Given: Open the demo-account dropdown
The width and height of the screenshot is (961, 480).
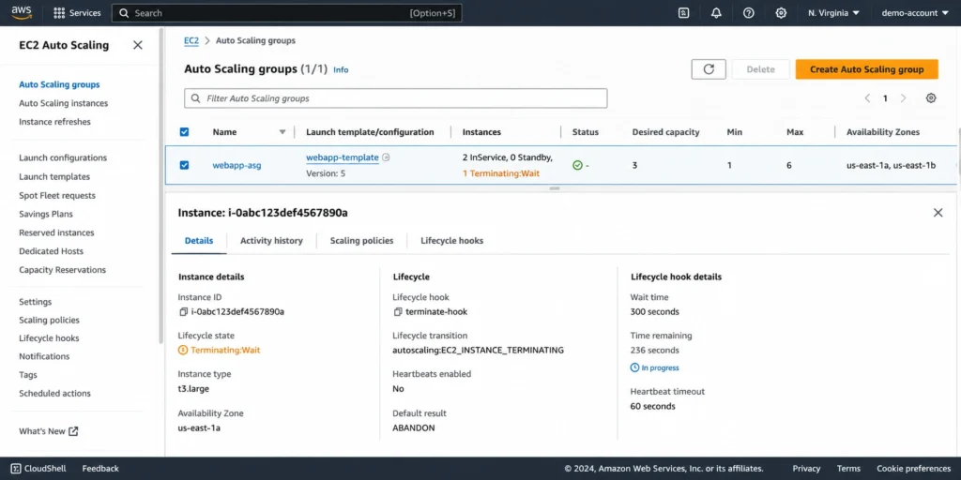Looking at the screenshot, I should coord(914,13).
